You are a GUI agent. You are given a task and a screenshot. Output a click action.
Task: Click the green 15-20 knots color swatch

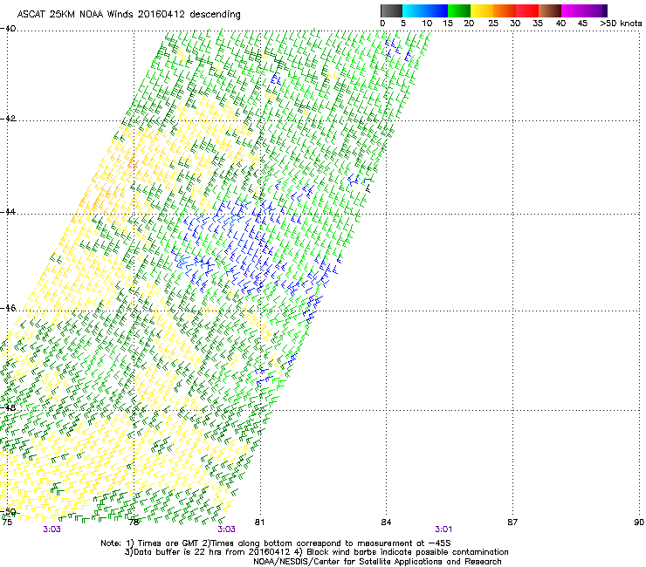459,10
